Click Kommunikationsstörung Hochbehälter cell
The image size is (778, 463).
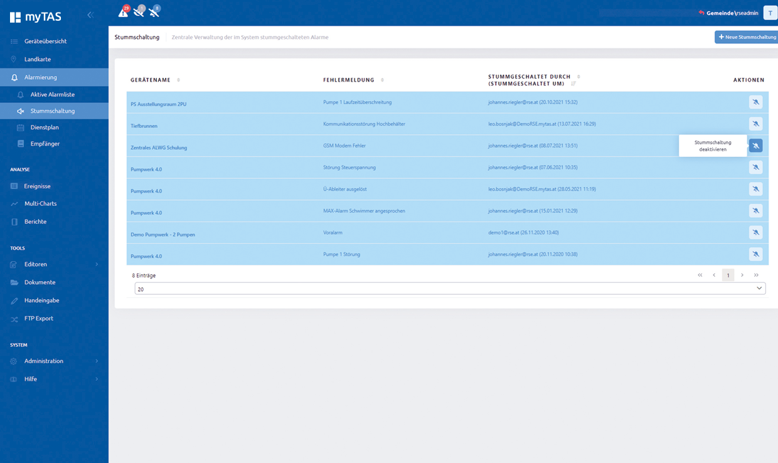364,124
